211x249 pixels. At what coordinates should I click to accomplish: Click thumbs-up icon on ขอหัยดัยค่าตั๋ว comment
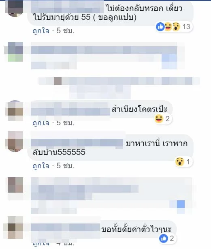[164, 238]
